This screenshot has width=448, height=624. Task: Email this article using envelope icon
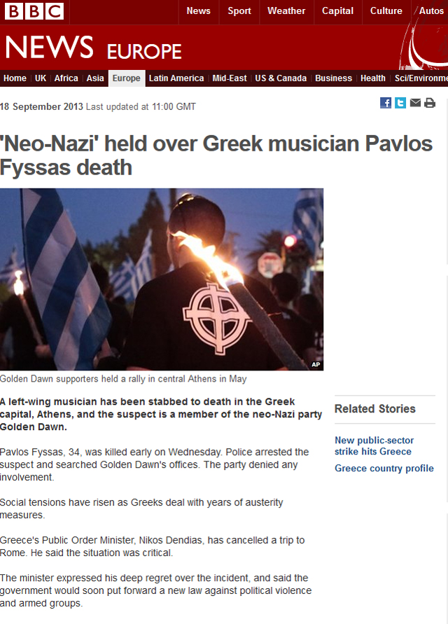pyautogui.click(x=415, y=103)
